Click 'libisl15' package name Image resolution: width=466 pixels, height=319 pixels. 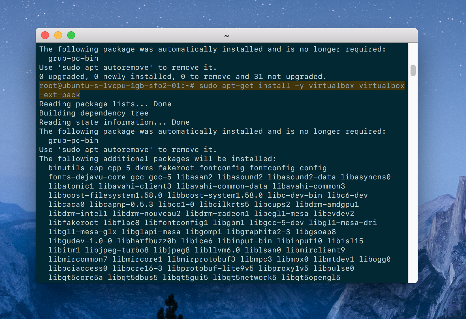tap(345, 241)
